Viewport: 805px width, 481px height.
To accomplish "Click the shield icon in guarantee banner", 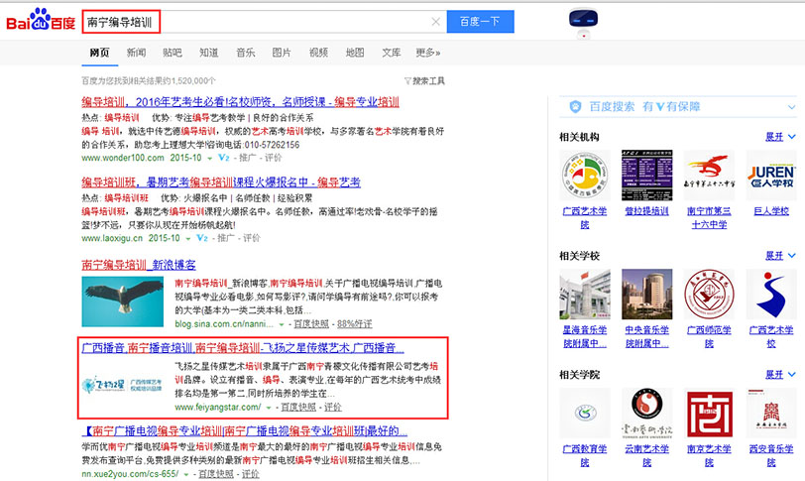I will [576, 107].
